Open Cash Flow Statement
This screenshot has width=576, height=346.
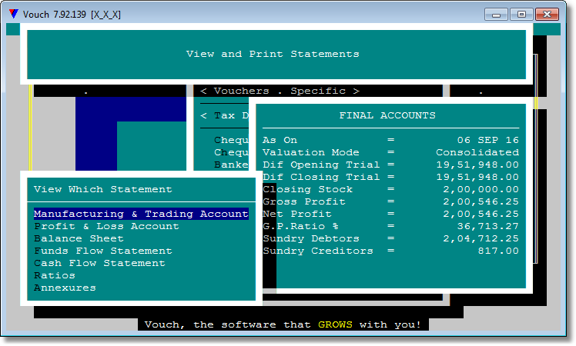(x=99, y=263)
